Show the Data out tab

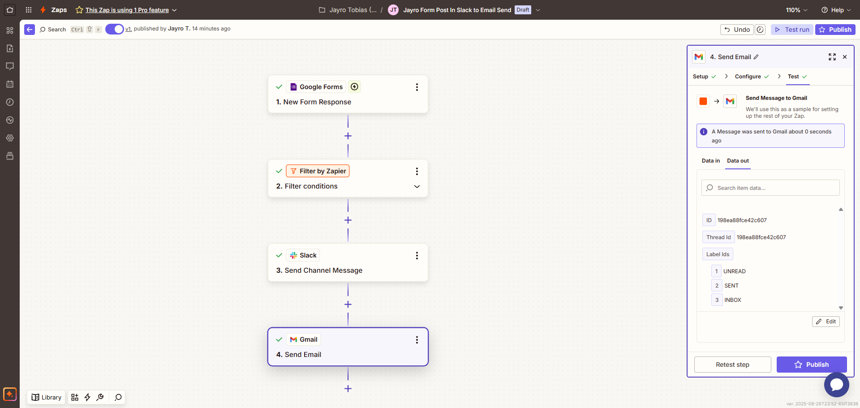click(x=738, y=161)
